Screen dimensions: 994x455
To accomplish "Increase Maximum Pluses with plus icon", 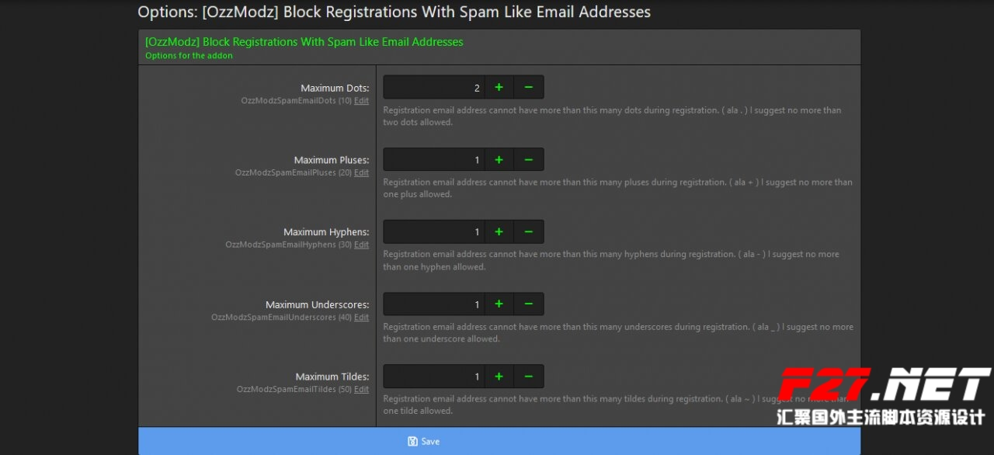I will pos(499,160).
